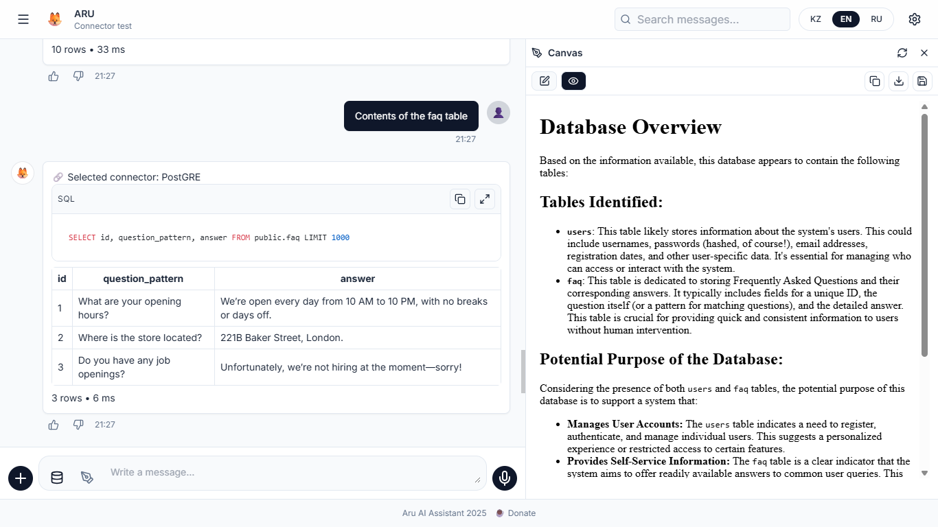The height and width of the screenshot is (527, 938).
Task: Switch language to EN
Action: tap(846, 19)
